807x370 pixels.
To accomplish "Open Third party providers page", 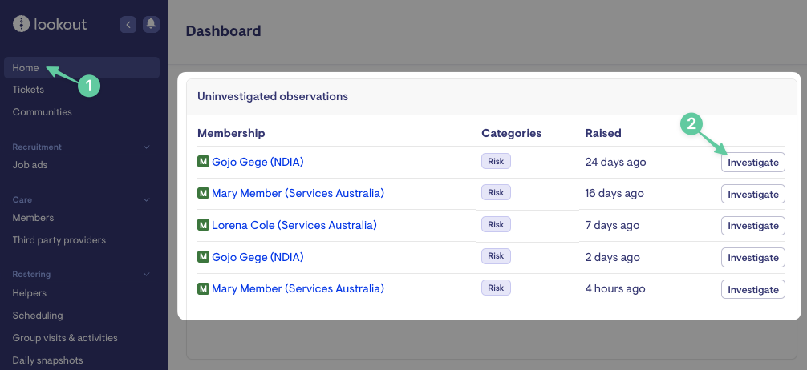I will click(x=59, y=240).
